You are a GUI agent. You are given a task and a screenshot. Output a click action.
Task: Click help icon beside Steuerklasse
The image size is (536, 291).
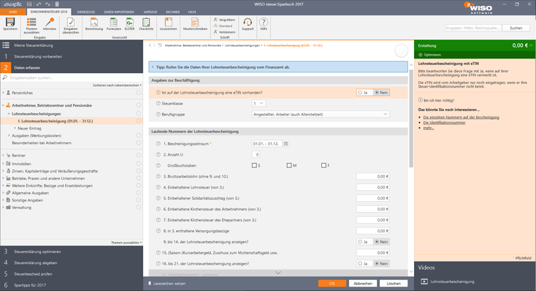click(x=158, y=103)
